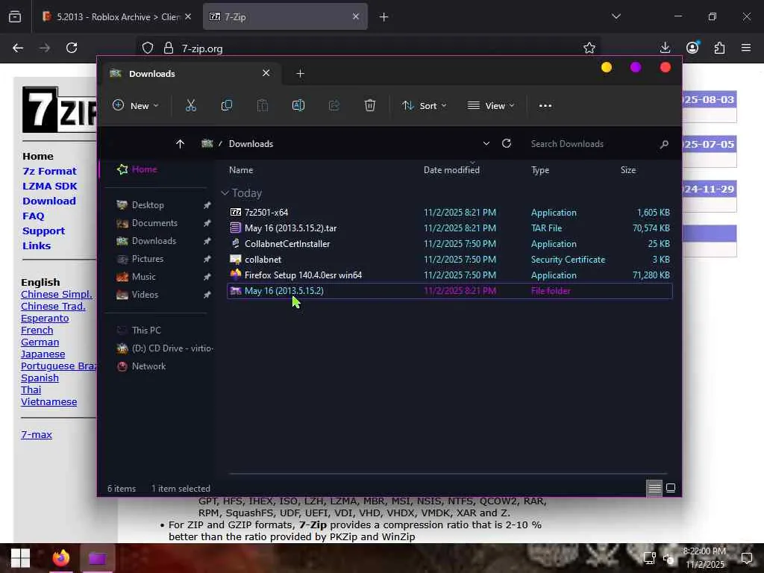This screenshot has width=764, height=573.
Task: Add a new Explorer tab with plus icon
Action: click(300, 73)
